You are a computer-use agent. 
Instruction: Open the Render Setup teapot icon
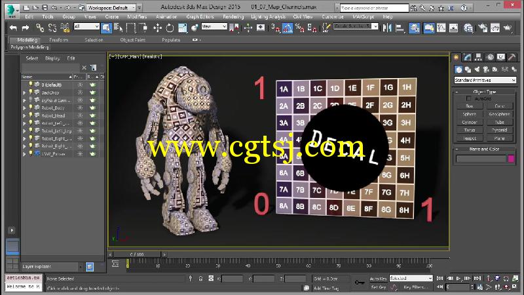(x=483, y=28)
